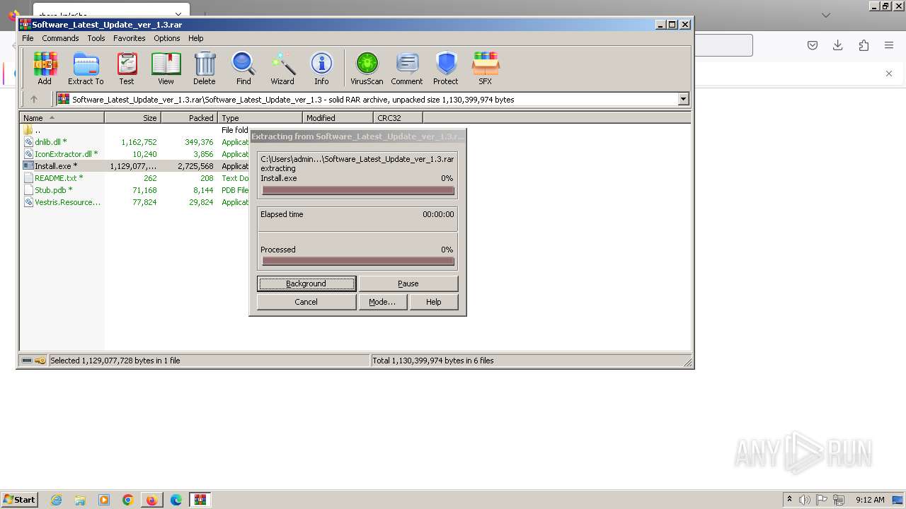Viewport: 906px width, 509px height.
Task: Open the File menu
Action: point(28,38)
